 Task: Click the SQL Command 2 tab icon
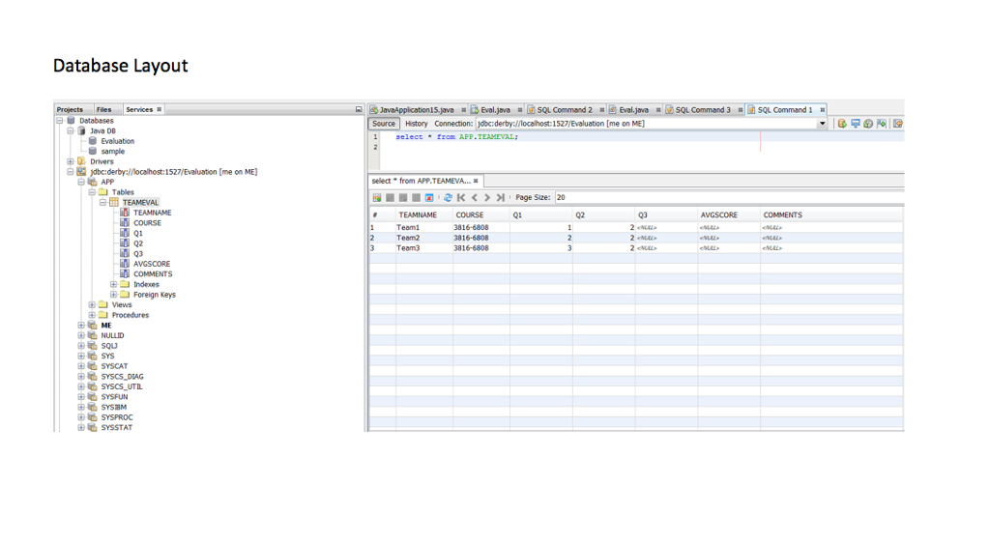pos(531,110)
